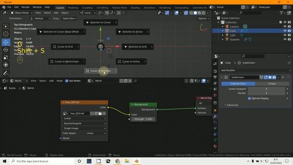
Task: Open Add Modifier dropdown
Action: [x=255, y=71]
